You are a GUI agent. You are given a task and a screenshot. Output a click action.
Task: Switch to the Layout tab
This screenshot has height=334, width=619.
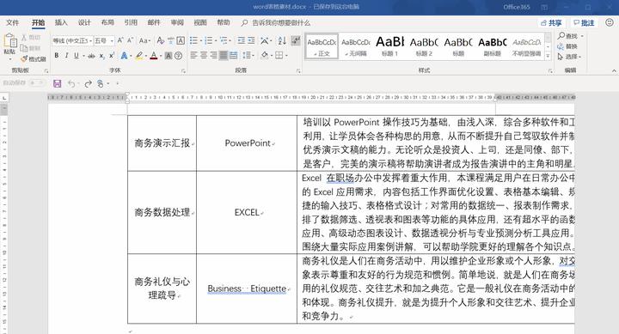(107, 22)
